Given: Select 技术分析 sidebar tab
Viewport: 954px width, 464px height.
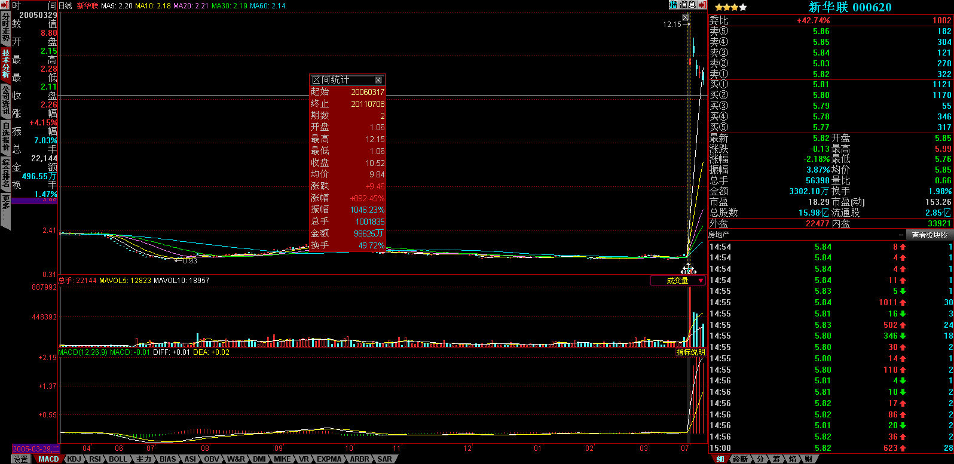Looking at the screenshot, I should click(5, 63).
